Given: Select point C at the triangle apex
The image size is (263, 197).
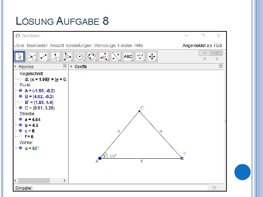Looking at the screenshot, I should click(139, 111).
